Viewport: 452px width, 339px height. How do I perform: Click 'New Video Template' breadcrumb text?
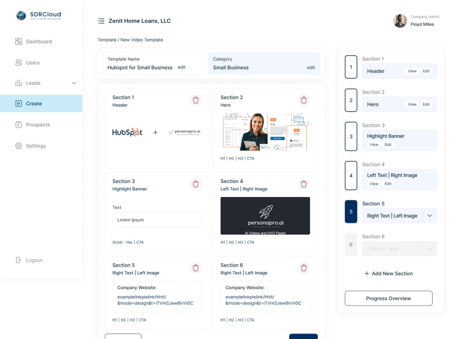[141, 40]
